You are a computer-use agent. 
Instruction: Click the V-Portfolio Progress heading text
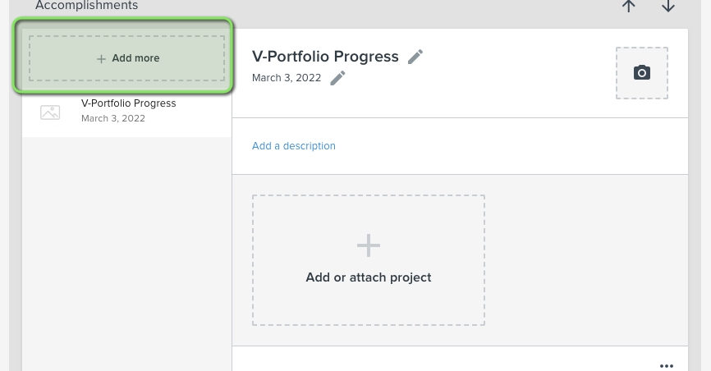click(x=325, y=57)
